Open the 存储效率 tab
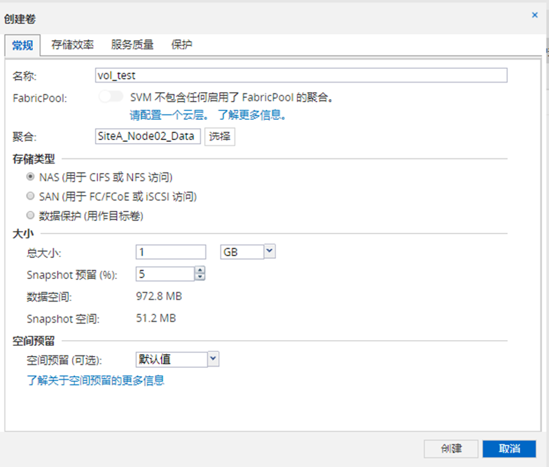The height and width of the screenshot is (467, 549). pyautogui.click(x=73, y=45)
